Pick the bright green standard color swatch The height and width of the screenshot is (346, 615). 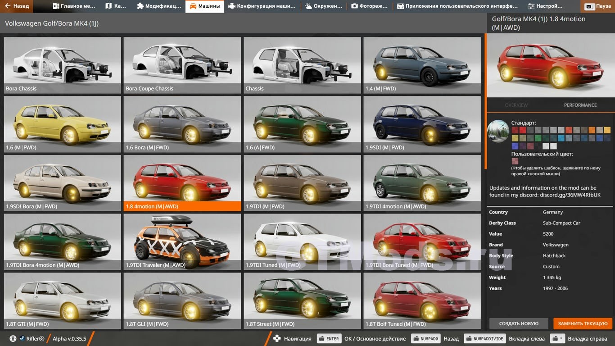(x=538, y=138)
